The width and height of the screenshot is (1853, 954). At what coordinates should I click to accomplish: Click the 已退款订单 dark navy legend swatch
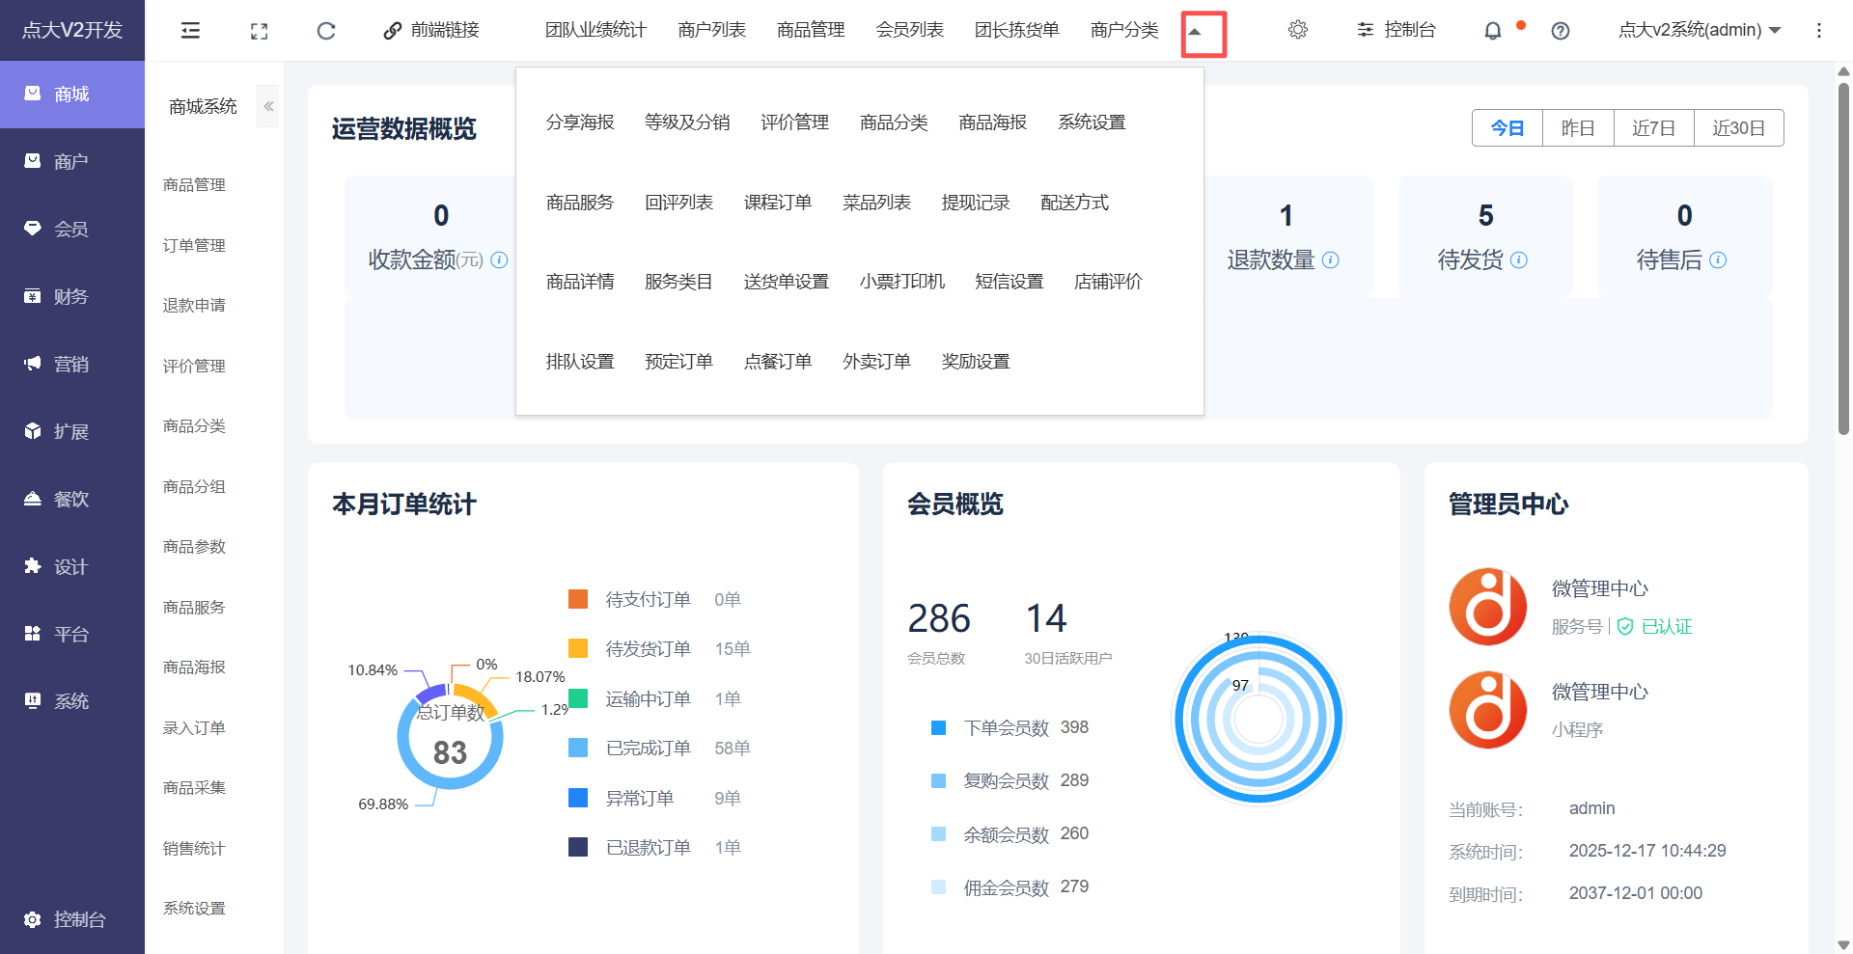tap(578, 847)
